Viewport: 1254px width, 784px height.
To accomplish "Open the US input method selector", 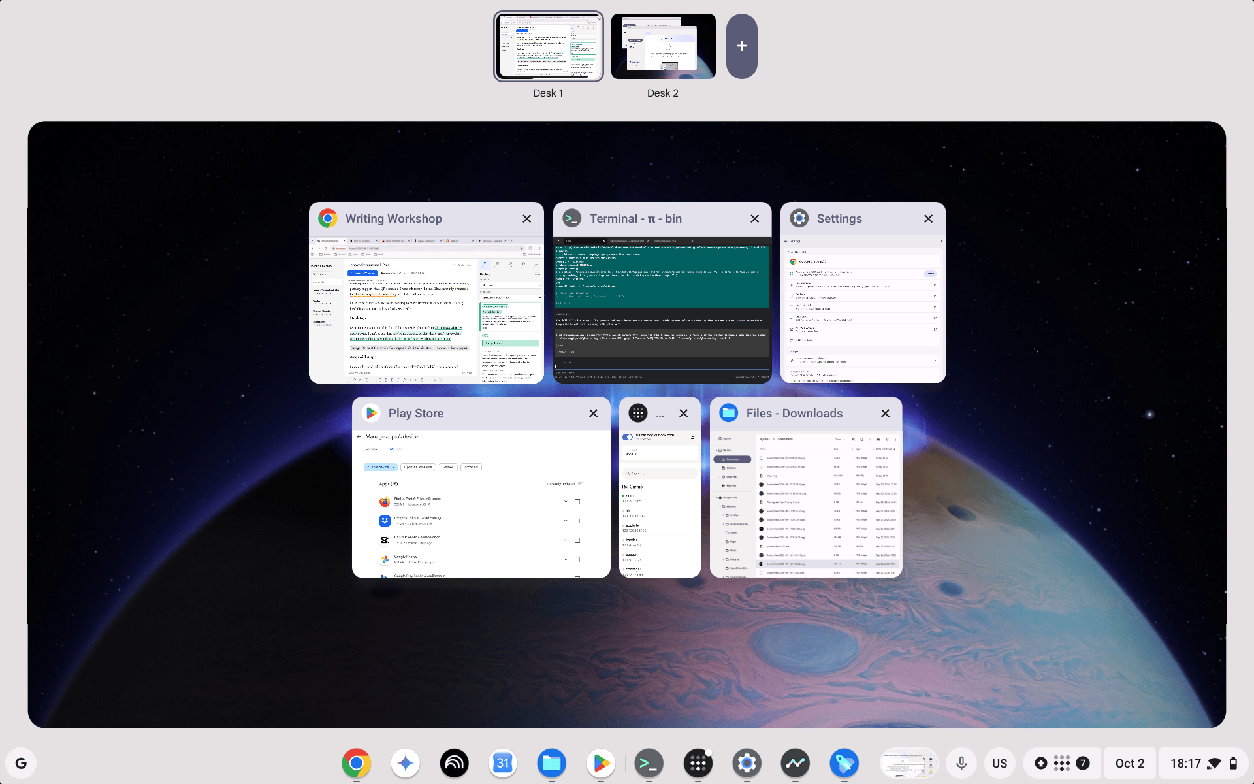I will (x=999, y=763).
